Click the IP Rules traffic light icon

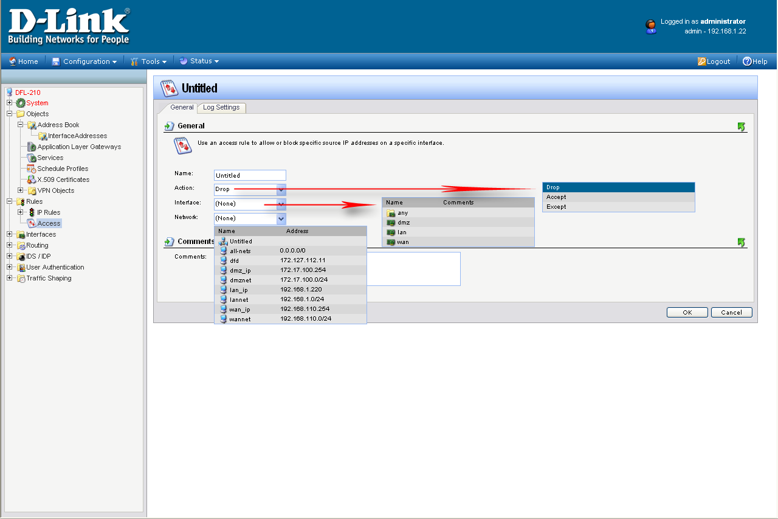coord(32,212)
